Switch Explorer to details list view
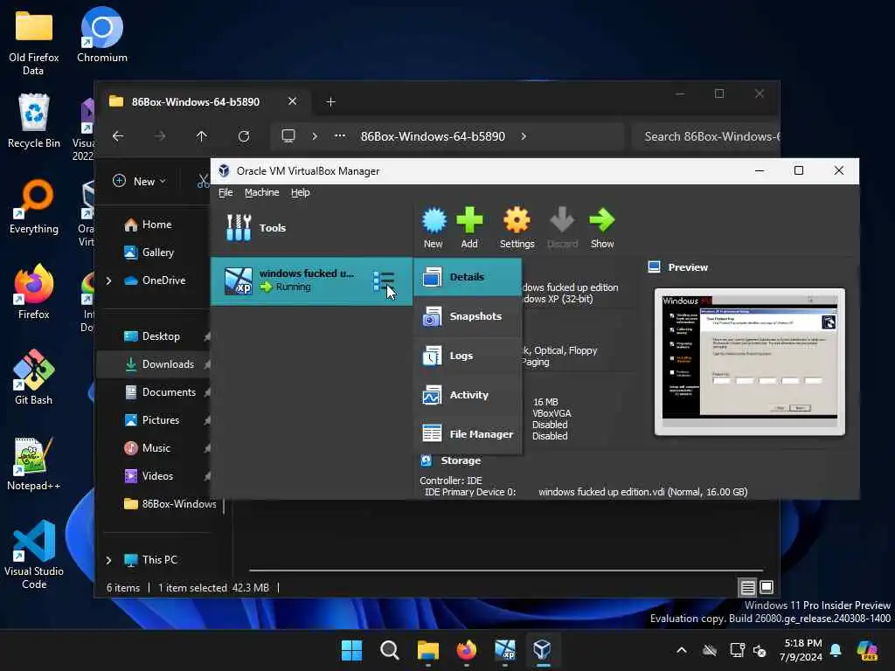Image resolution: width=895 pixels, height=671 pixels. pyautogui.click(x=748, y=587)
